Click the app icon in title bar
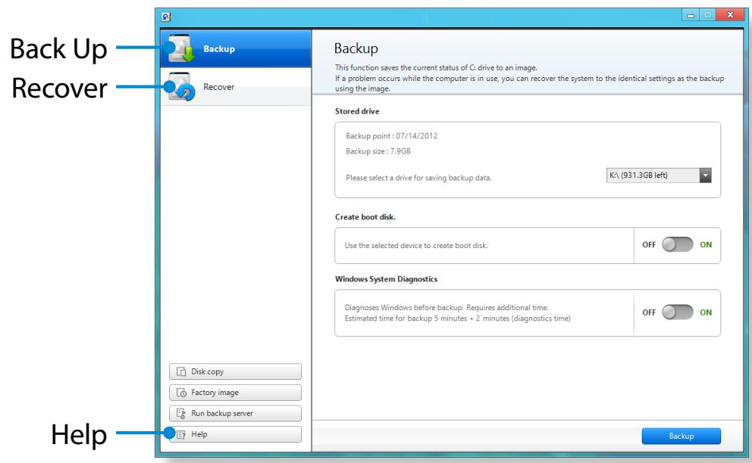752x463 pixels. 166,17
